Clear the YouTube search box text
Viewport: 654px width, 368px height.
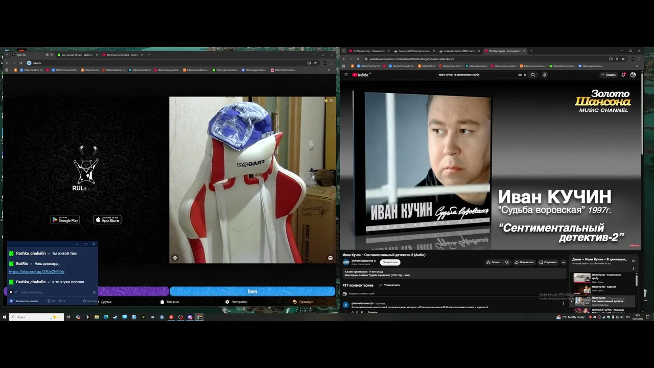pos(524,75)
